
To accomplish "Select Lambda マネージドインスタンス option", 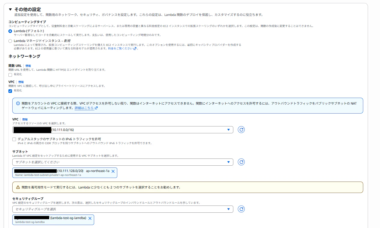I will click(x=10, y=41).
